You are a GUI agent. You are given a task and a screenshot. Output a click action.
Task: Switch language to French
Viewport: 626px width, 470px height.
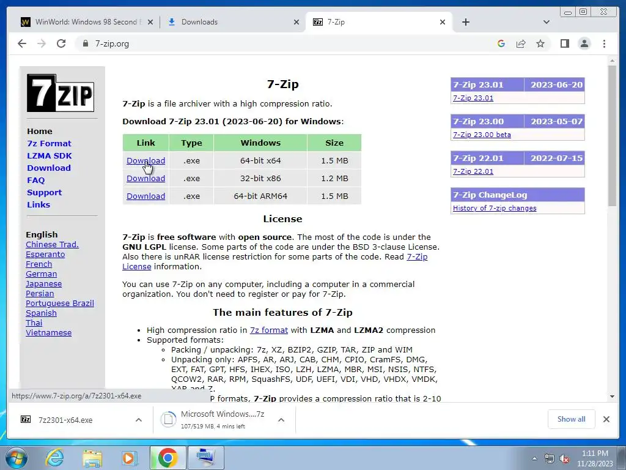39,264
